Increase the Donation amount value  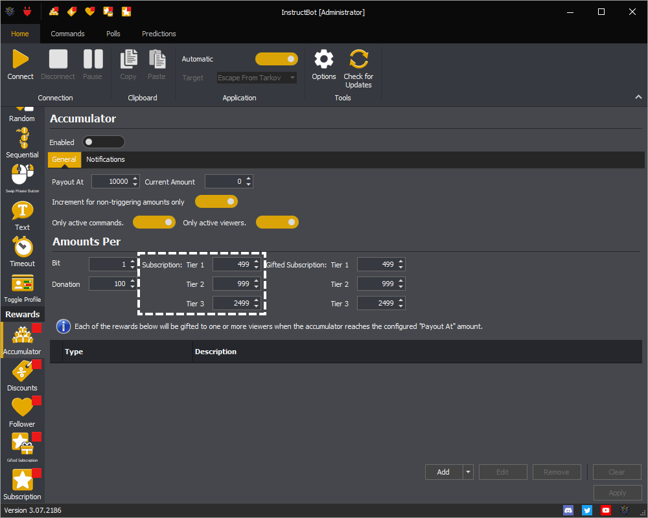(132, 281)
